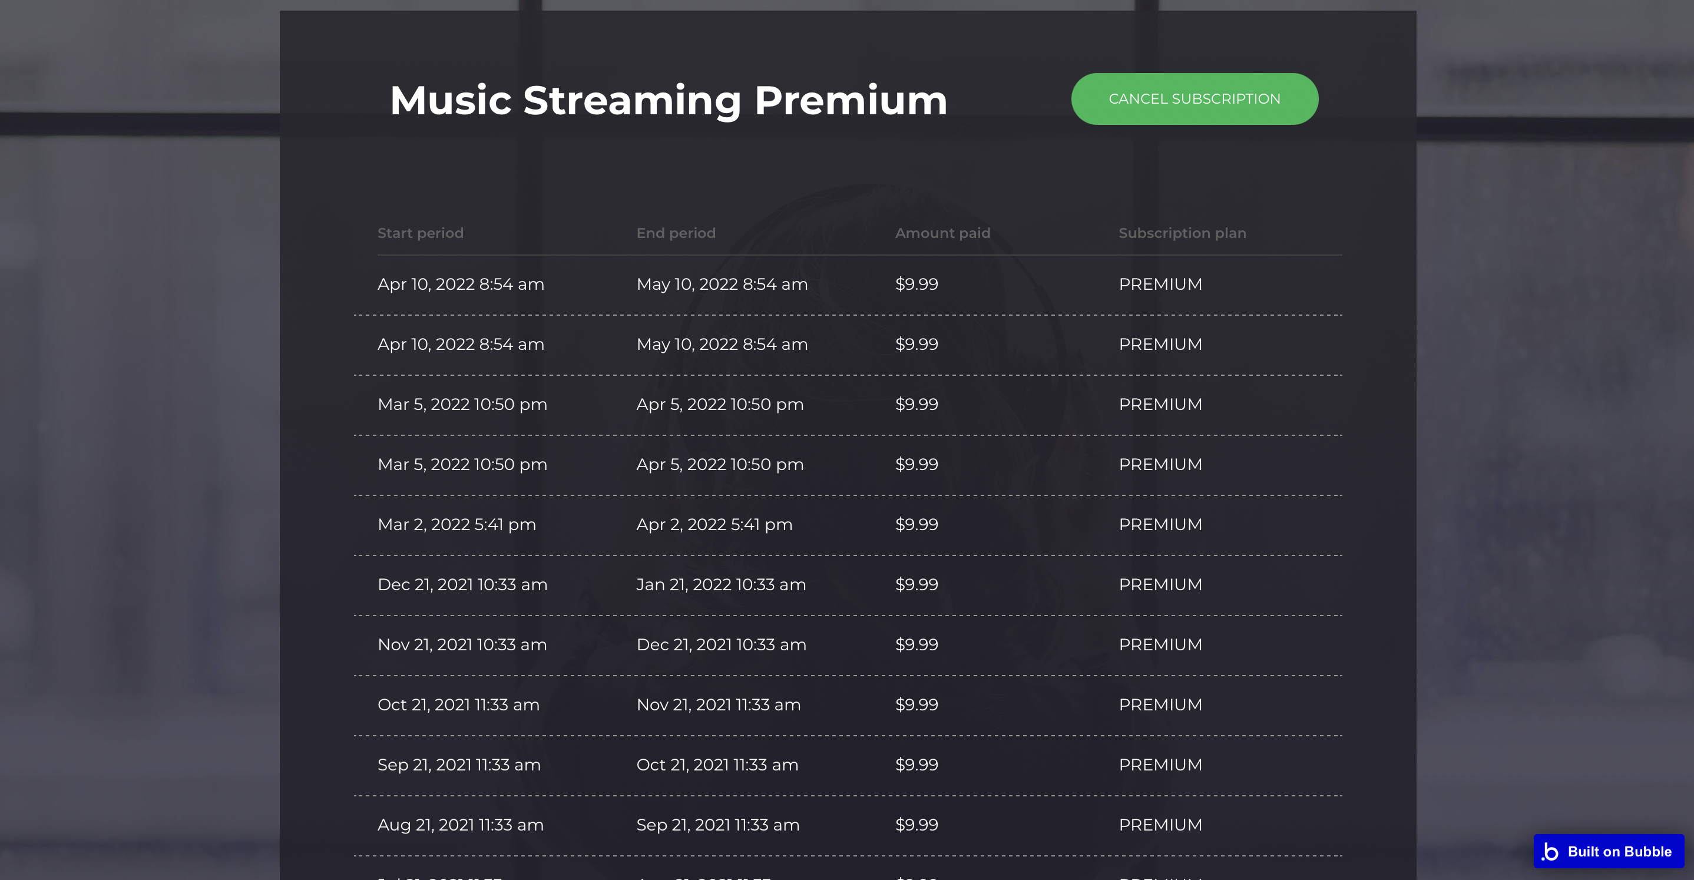Select the Subscription plan column header
The image size is (1694, 880).
(x=1182, y=233)
